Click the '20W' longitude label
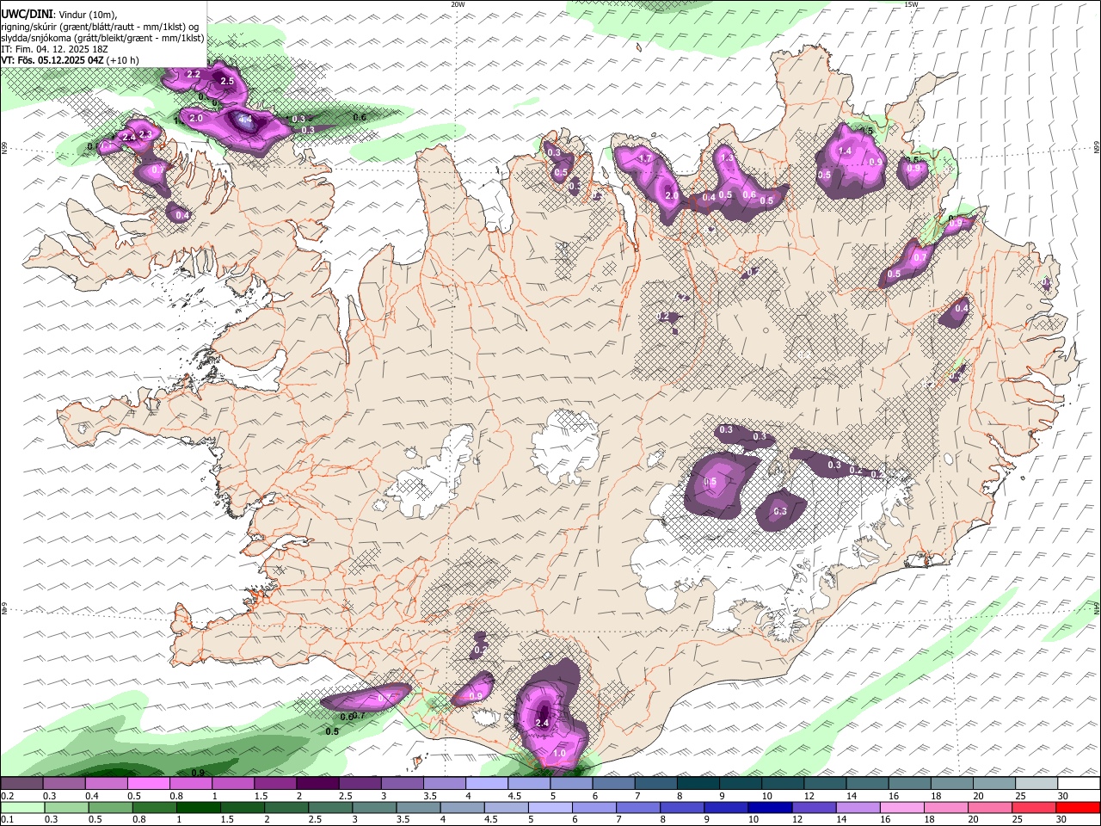This screenshot has height=826, width=1101. [x=458, y=3]
